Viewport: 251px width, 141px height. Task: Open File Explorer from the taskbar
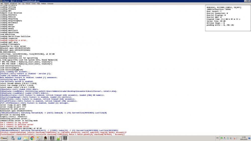point(26,138)
